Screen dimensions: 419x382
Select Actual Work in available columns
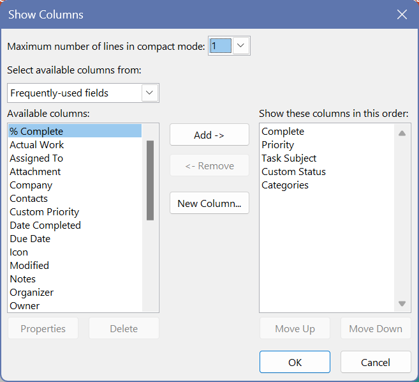(x=37, y=145)
